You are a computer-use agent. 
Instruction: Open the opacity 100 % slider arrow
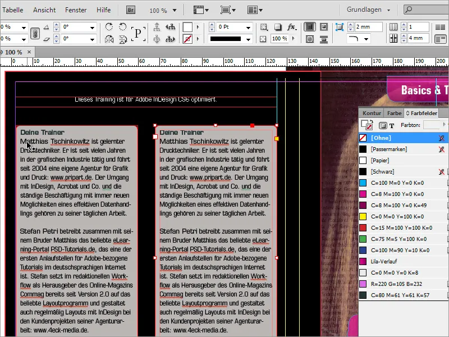click(293, 38)
